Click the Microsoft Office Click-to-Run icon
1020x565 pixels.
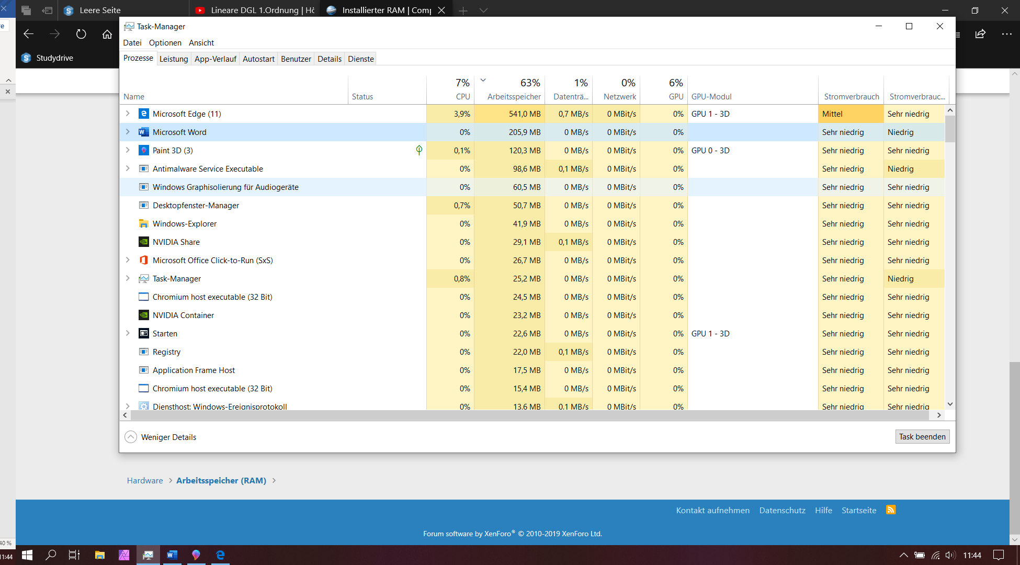tap(144, 260)
